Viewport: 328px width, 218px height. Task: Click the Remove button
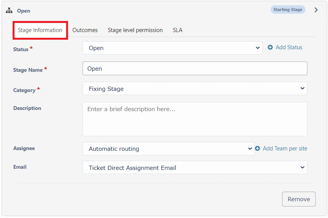pyautogui.click(x=299, y=199)
